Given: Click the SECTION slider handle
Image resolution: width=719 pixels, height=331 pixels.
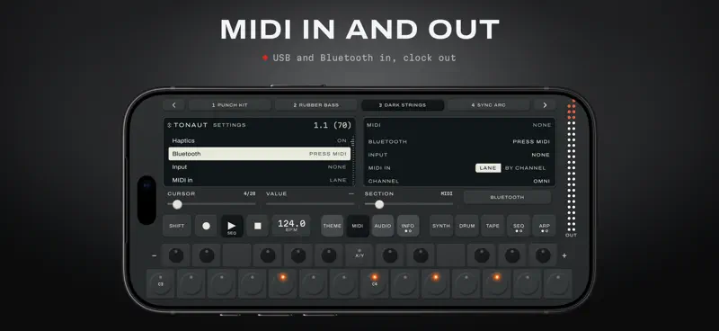Looking at the screenshot, I should tap(379, 204).
